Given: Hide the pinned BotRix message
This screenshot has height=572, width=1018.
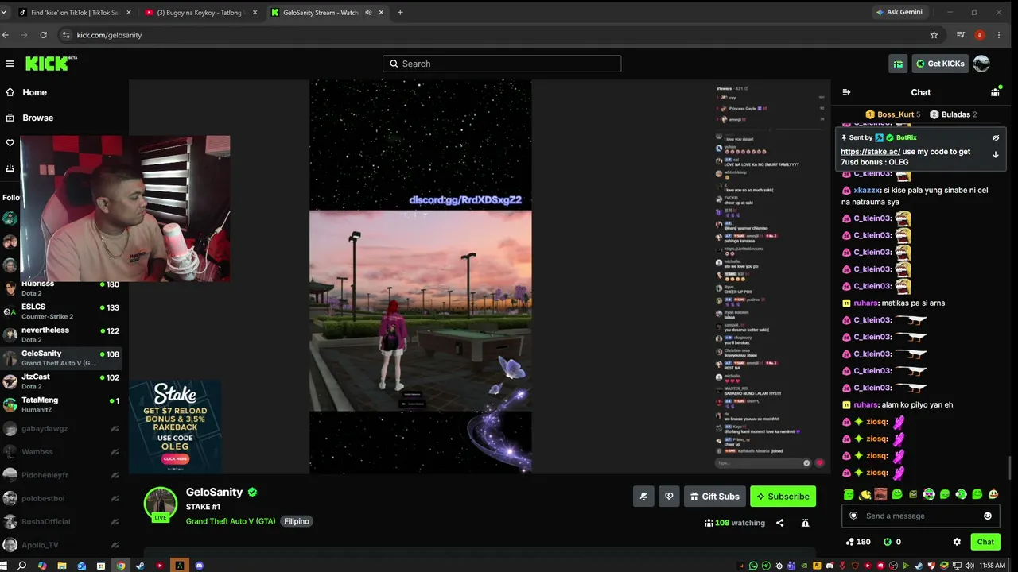Looking at the screenshot, I should pyautogui.click(x=995, y=137).
